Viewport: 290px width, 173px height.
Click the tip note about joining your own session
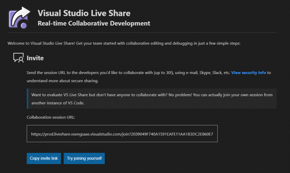pyautogui.click(x=152, y=98)
